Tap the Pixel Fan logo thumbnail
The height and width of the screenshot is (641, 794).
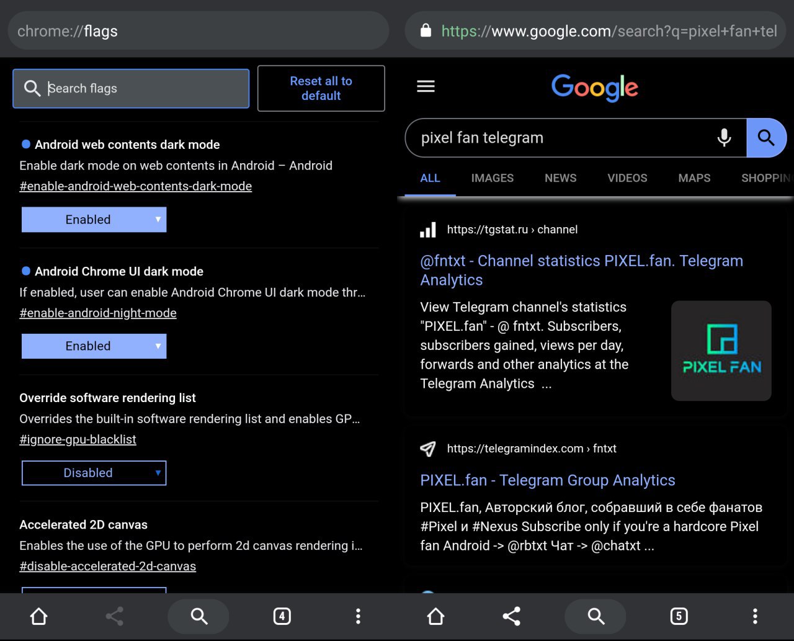tap(721, 351)
